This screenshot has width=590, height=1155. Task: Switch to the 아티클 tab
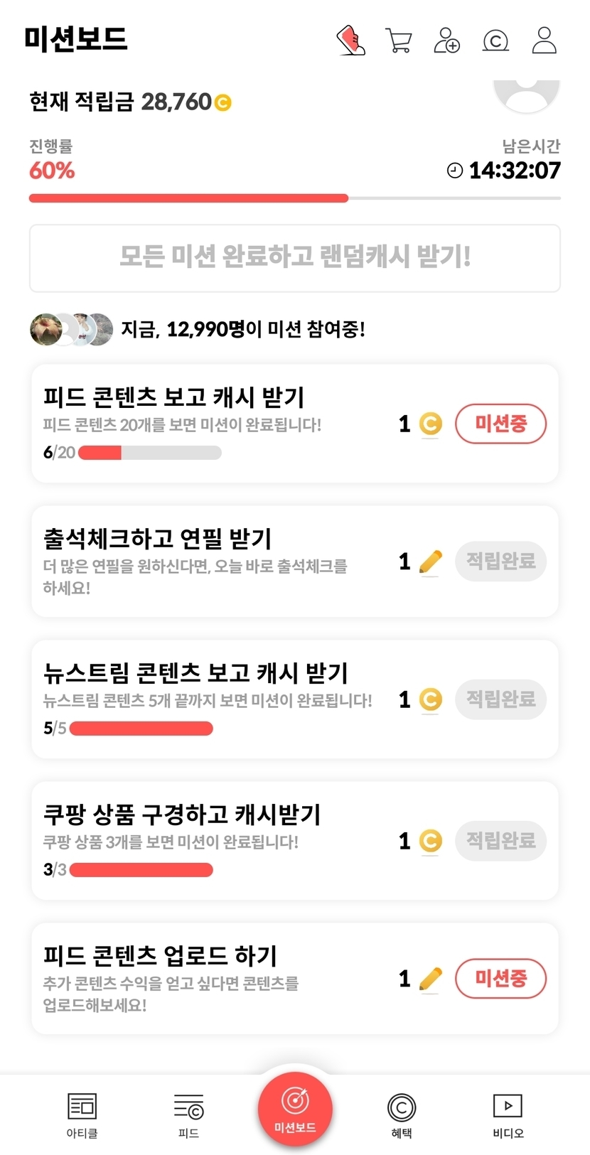pos(82,1114)
